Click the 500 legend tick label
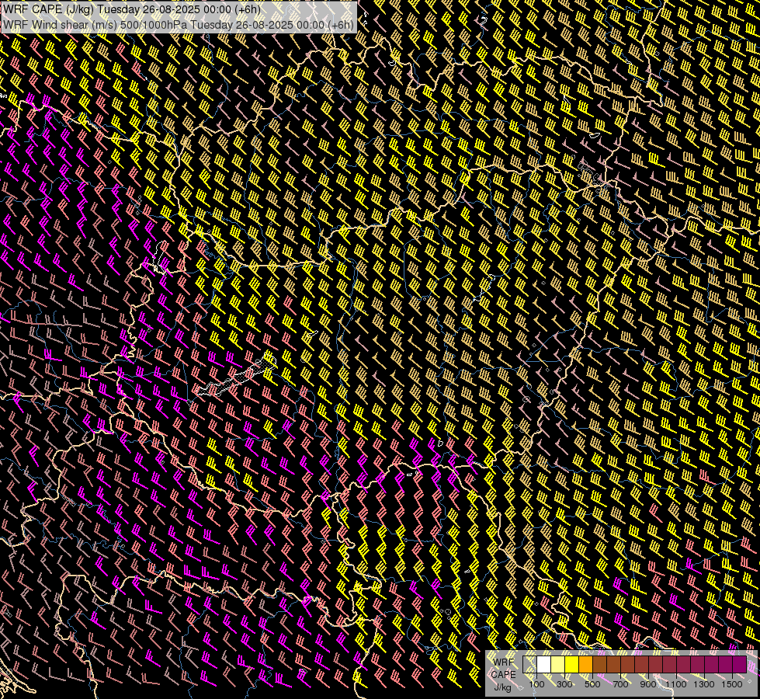 [592, 684]
